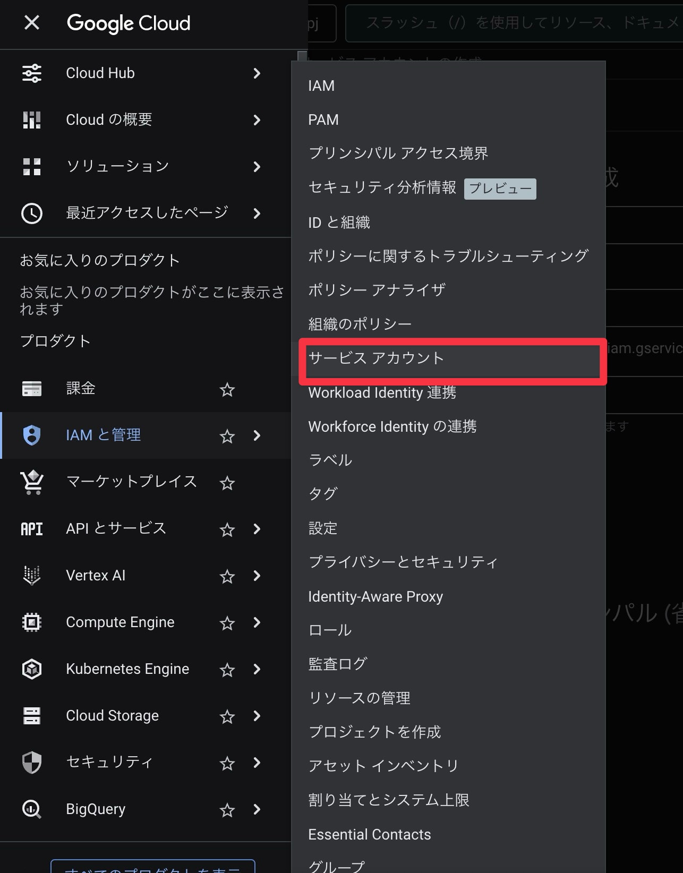Click the Kubernetes Engine cube icon
Viewport: 683px width, 873px height.
(32, 669)
